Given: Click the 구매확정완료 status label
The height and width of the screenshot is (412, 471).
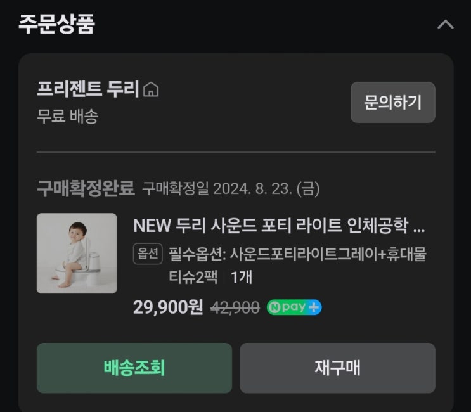Looking at the screenshot, I should (86, 188).
